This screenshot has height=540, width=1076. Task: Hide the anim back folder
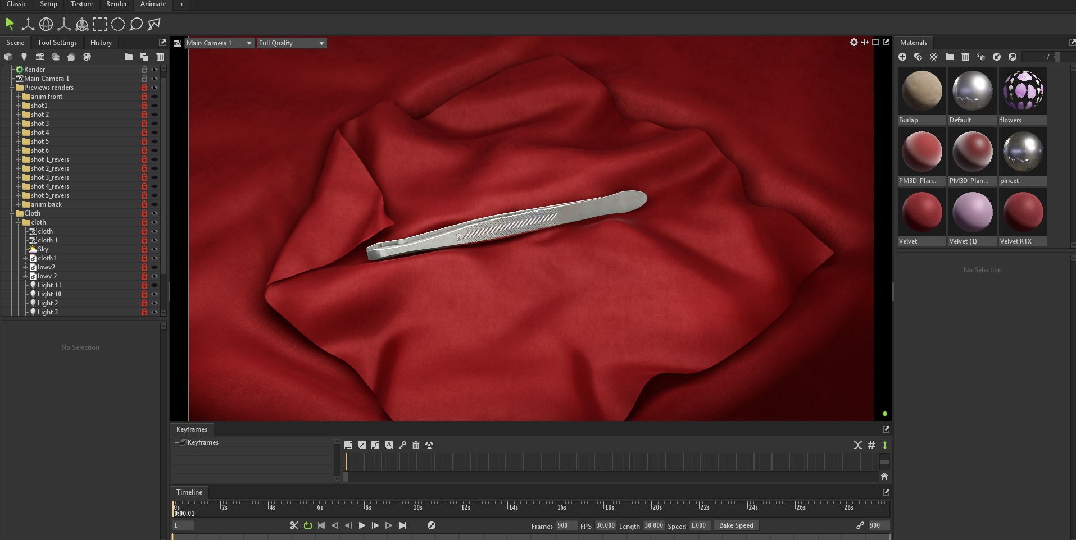coord(155,204)
